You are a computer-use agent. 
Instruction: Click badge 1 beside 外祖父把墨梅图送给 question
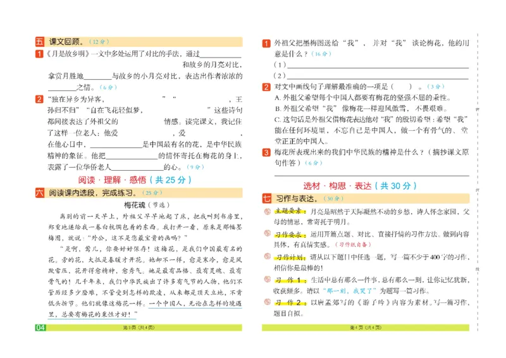266,43
